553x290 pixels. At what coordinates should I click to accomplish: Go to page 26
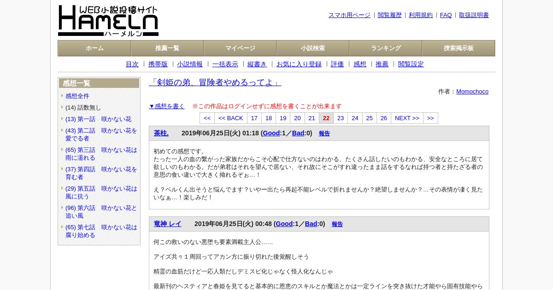pos(384,118)
